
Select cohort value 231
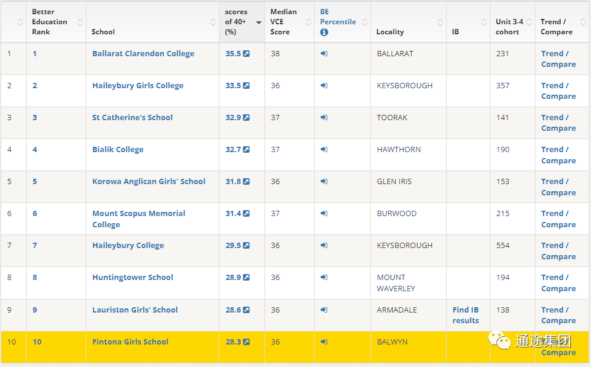502,53
